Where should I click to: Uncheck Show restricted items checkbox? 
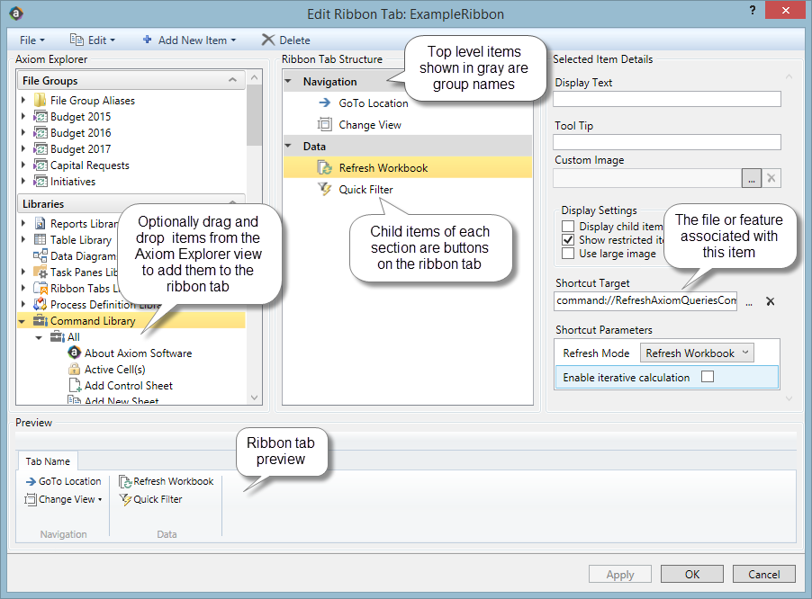(x=568, y=239)
